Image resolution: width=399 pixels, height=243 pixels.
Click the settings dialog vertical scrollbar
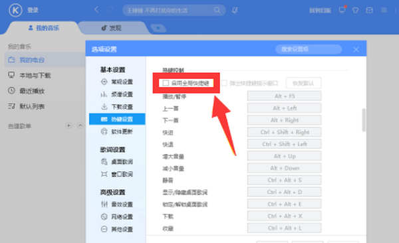pyautogui.click(x=364, y=120)
